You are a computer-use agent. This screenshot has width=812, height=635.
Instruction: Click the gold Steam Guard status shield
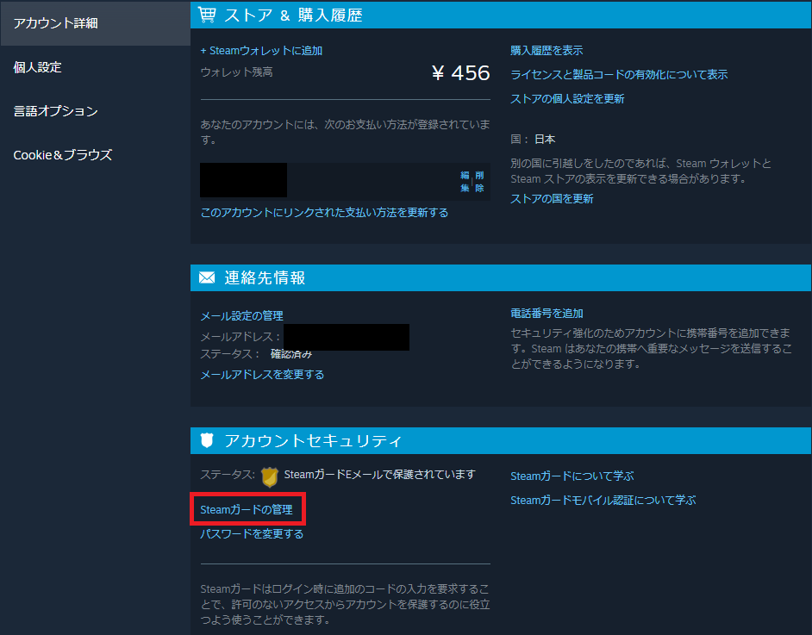[x=269, y=476]
